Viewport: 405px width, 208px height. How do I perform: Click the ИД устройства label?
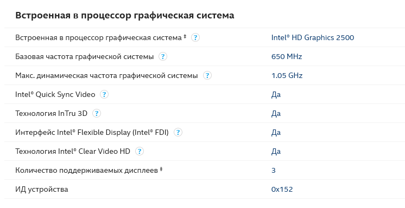(x=42, y=190)
